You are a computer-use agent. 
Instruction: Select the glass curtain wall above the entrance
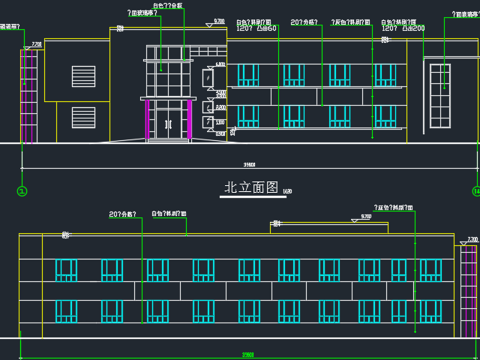168,71
